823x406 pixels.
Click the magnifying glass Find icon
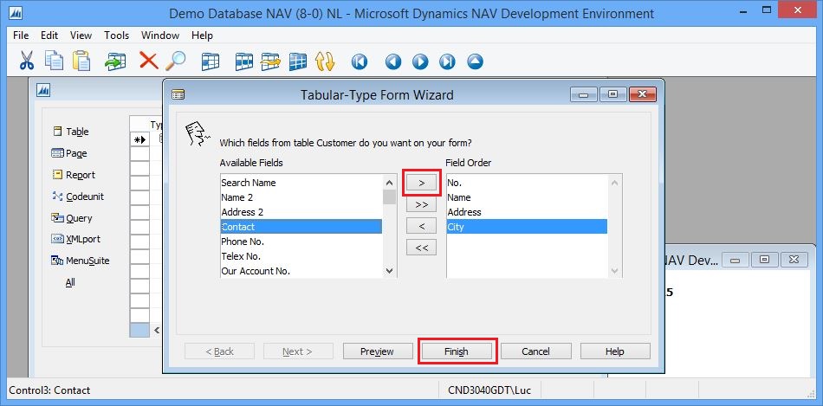click(175, 61)
